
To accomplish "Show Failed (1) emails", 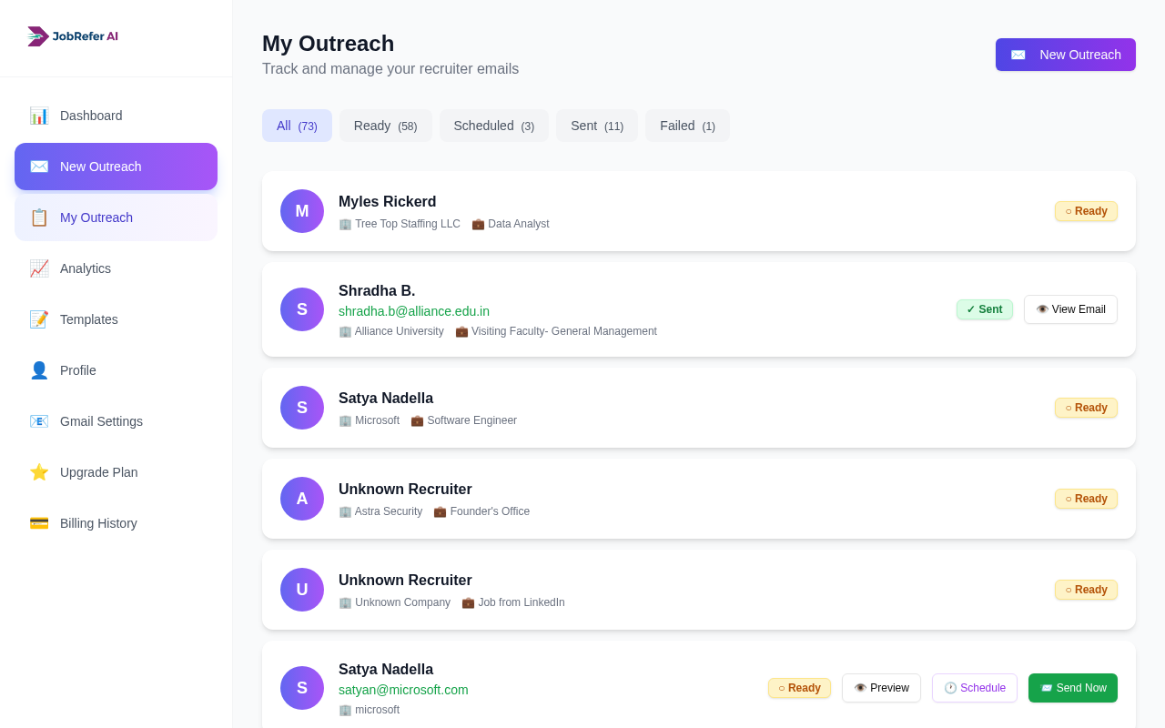I will click(687, 126).
